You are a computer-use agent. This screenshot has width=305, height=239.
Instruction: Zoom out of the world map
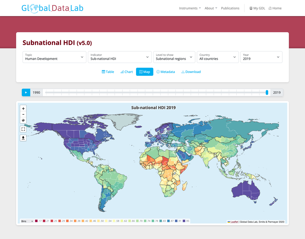point(23,114)
